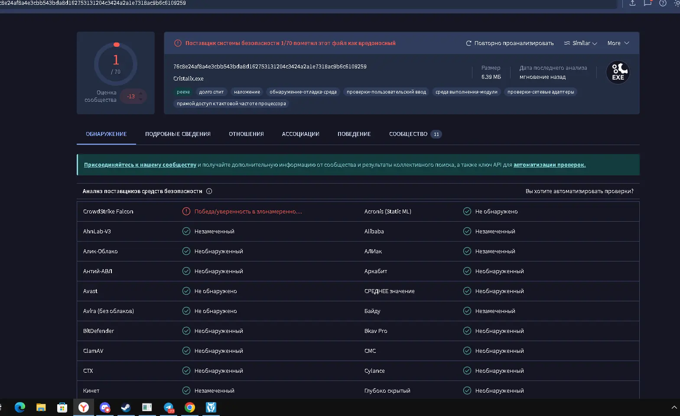The image size is (680, 416).
Task: Open Microsoft Edge from the taskbar
Action: (20, 407)
